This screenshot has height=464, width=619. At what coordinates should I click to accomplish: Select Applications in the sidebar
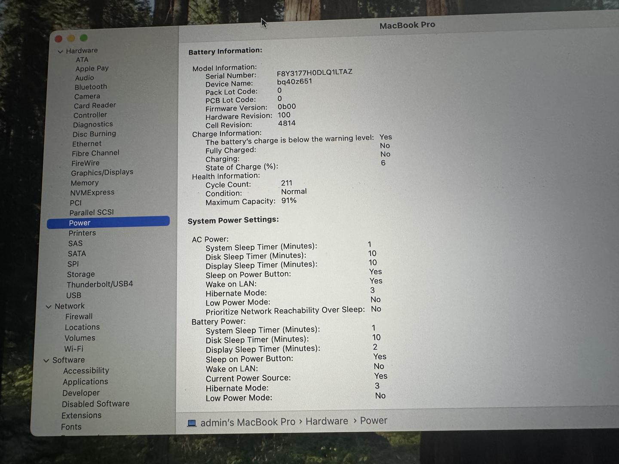point(85,382)
